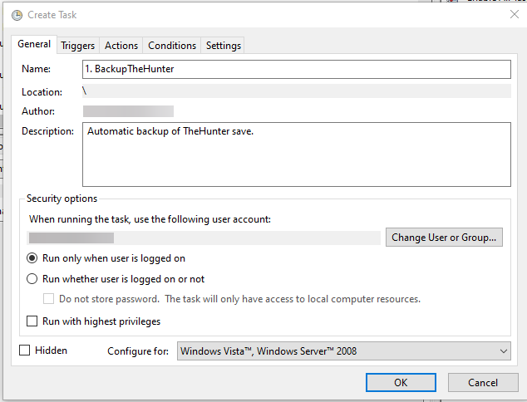The height and width of the screenshot is (402, 527).
Task: Select Run only when user is logged on
Action: click(32, 258)
